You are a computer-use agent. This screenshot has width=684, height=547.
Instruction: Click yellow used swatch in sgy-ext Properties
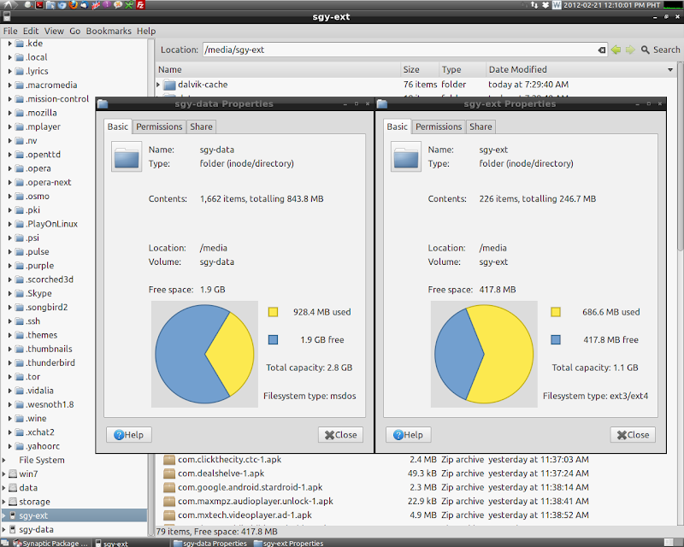[x=556, y=312]
